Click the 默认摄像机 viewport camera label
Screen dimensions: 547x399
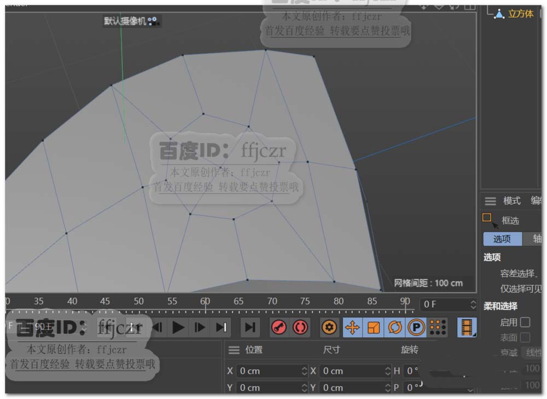[125, 21]
